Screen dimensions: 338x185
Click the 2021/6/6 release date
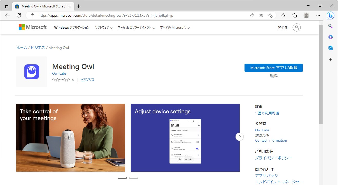pyautogui.click(x=262, y=135)
